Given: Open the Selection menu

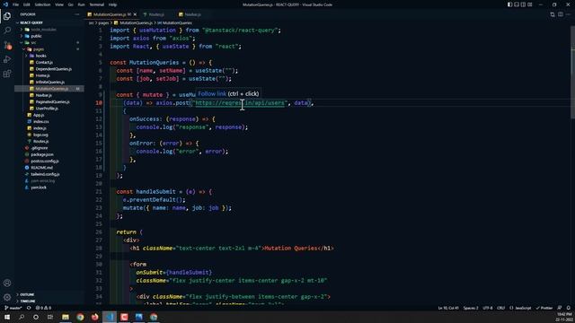Looking at the screenshot, I should coord(42,4).
